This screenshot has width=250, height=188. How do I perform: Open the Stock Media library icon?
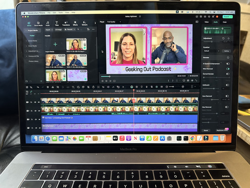[x=38, y=24]
